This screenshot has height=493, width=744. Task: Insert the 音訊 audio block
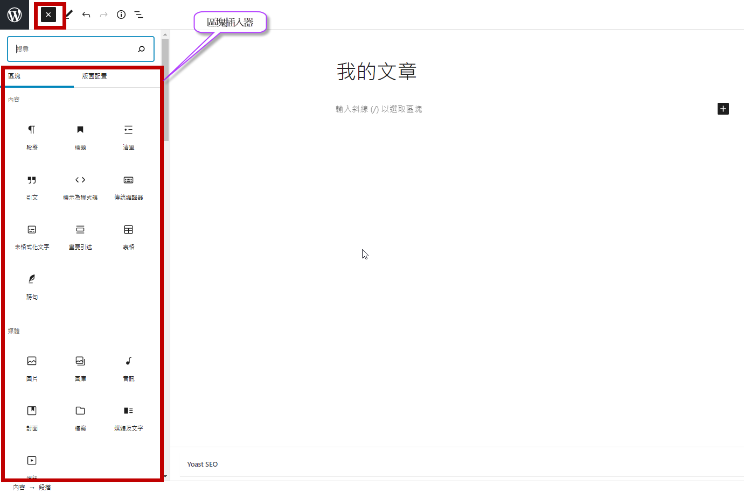point(128,368)
